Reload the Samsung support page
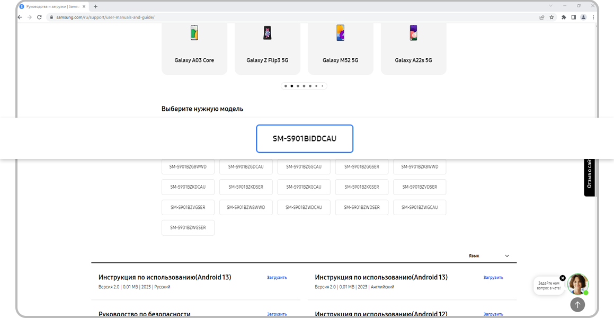This screenshot has height=318, width=614. click(x=39, y=17)
